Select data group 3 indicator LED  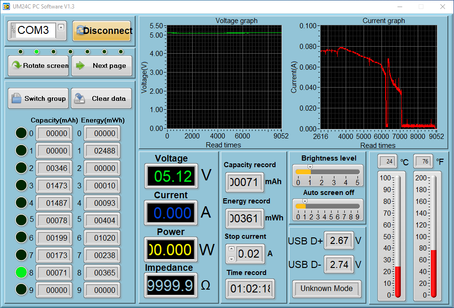click(21, 185)
